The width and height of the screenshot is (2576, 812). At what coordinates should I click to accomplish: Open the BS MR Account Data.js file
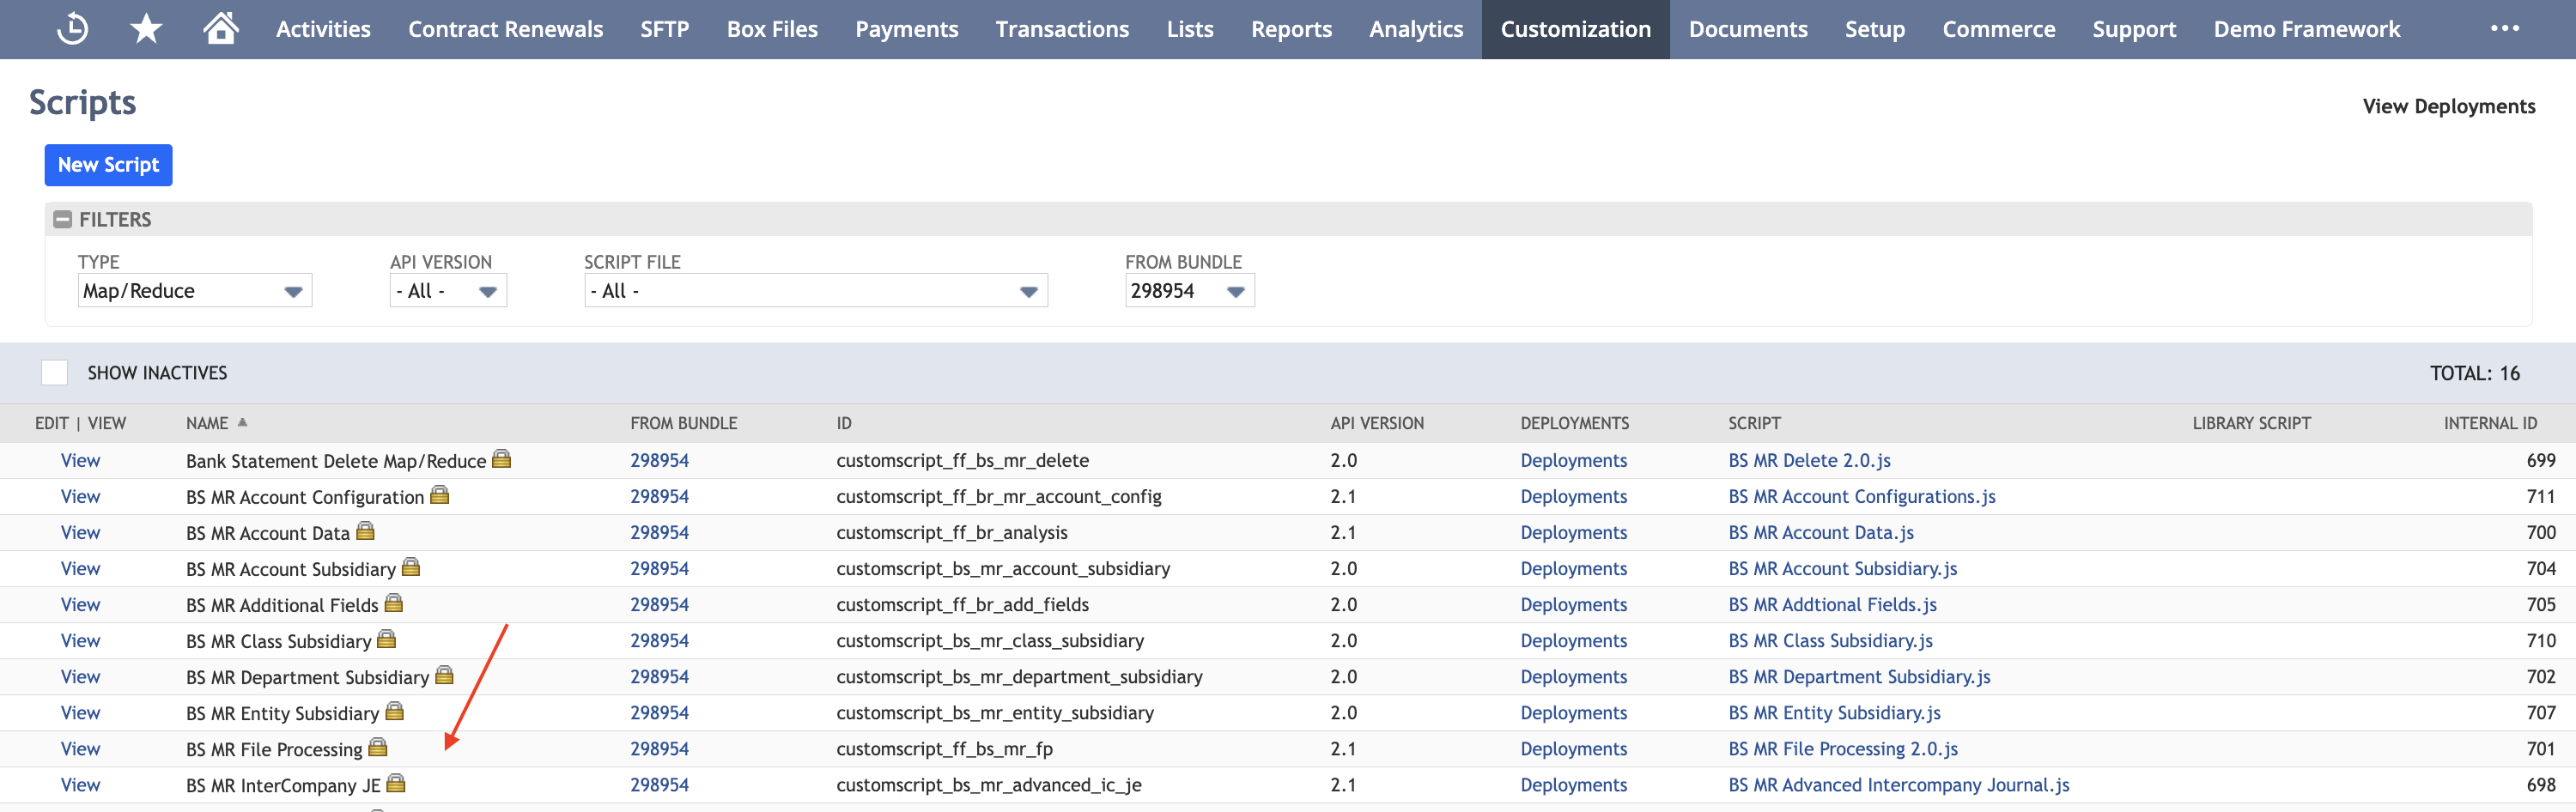pos(1820,532)
